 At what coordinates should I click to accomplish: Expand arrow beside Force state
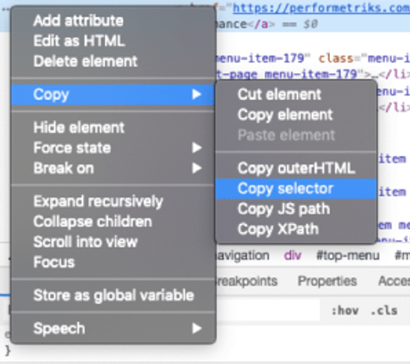[196, 148]
